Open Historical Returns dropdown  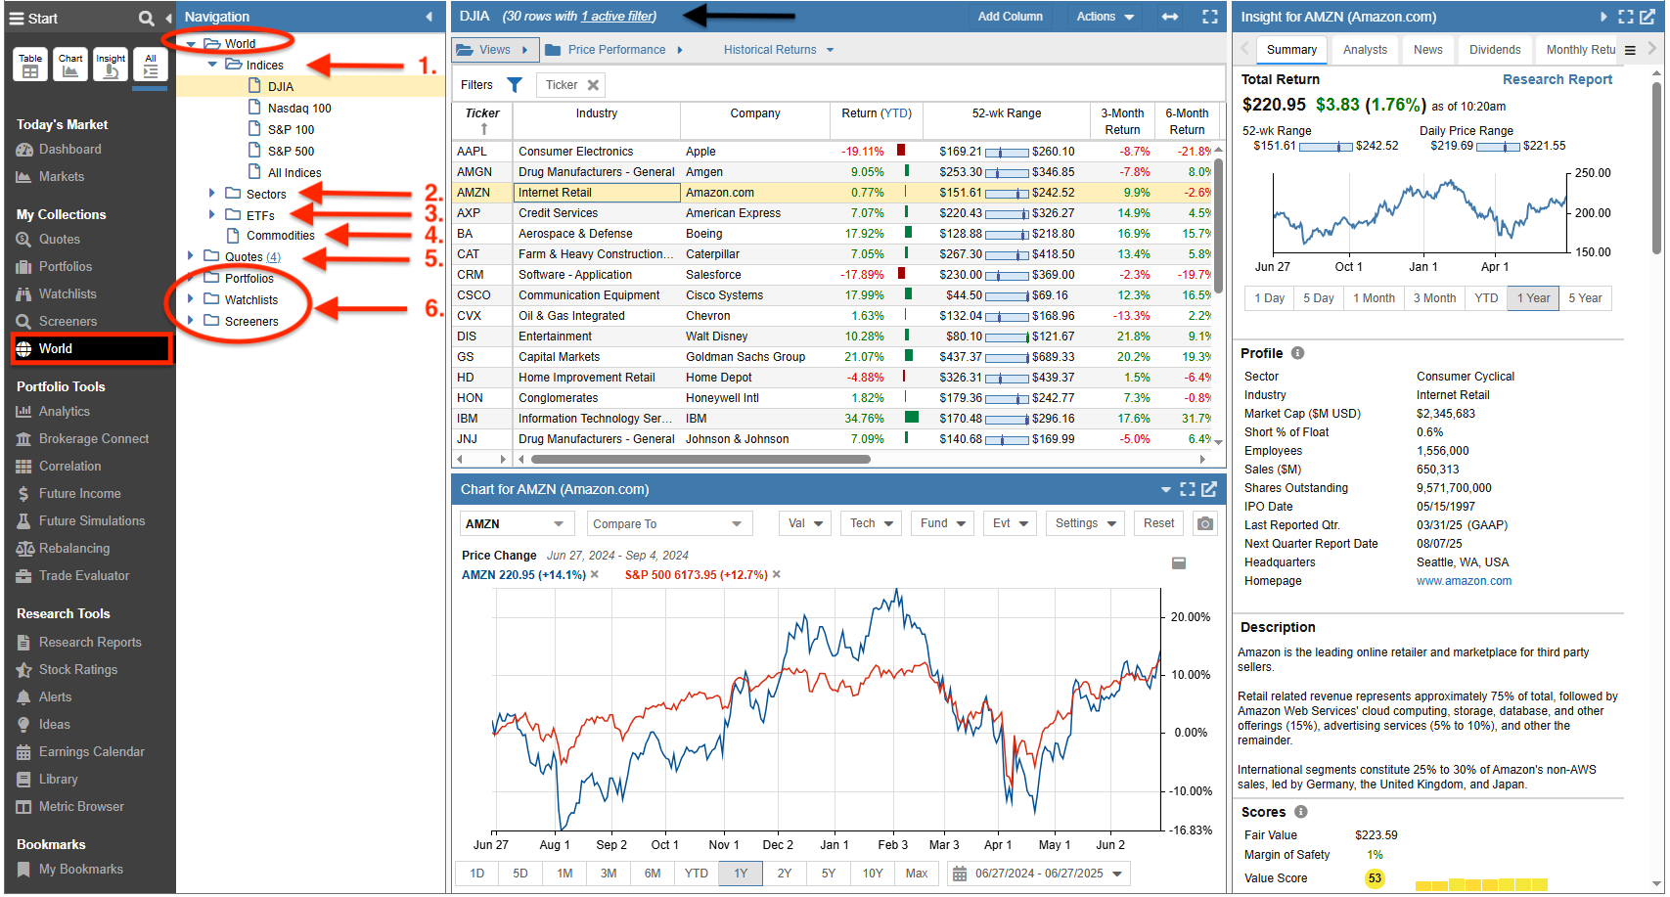pyautogui.click(x=779, y=50)
